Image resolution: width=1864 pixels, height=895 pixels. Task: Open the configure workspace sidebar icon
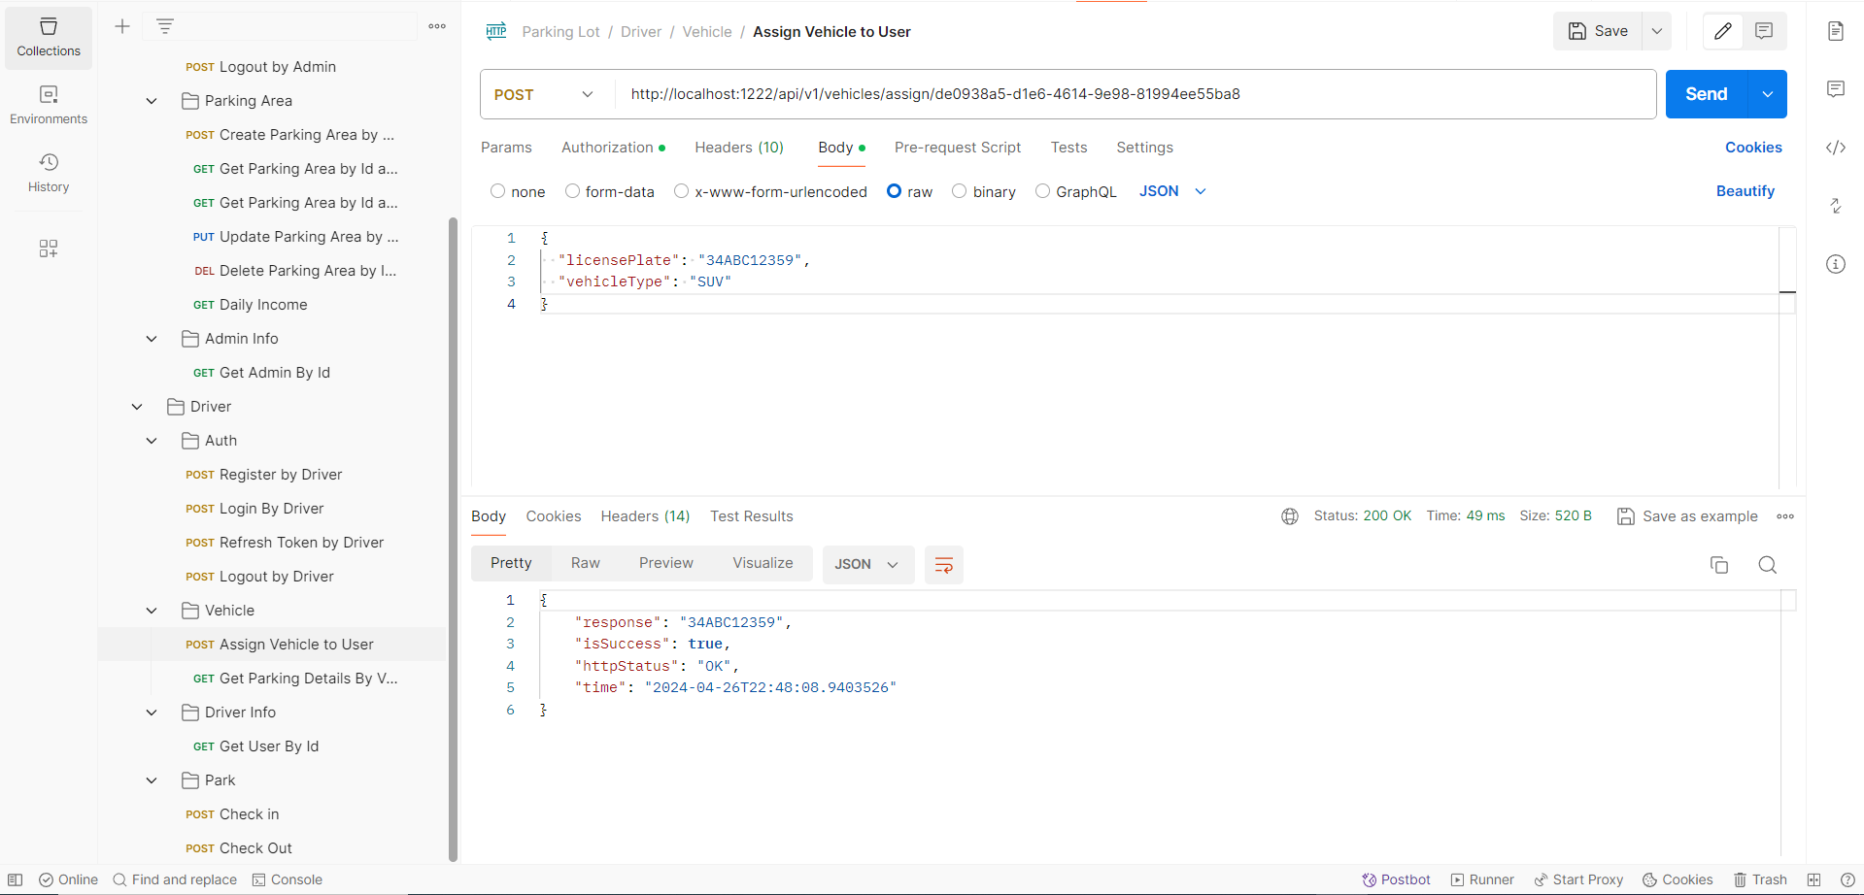click(49, 249)
